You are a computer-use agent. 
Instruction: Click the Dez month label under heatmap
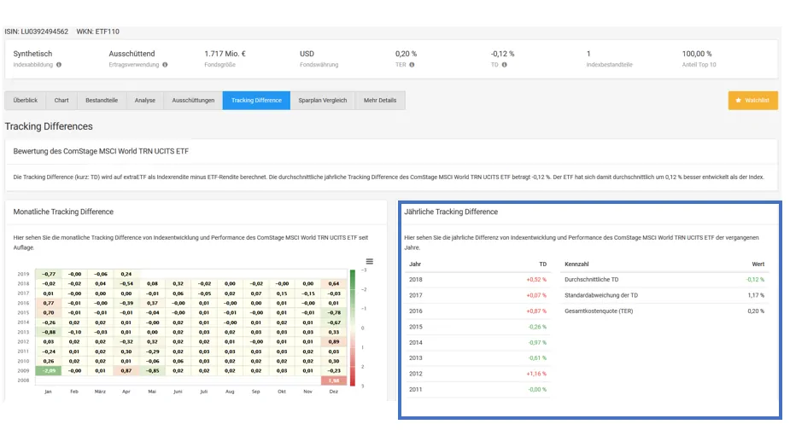point(334,392)
